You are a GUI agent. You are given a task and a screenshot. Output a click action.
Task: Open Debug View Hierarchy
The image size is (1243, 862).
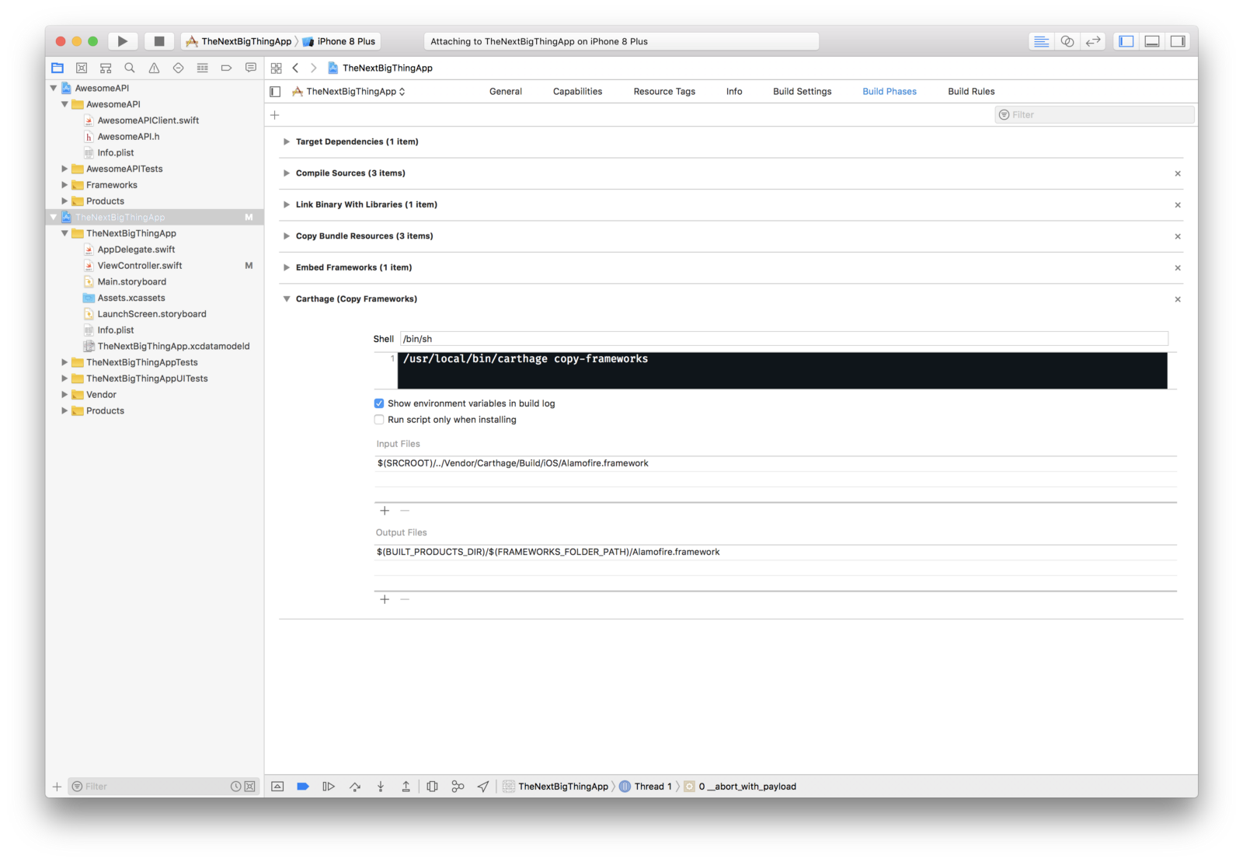point(433,787)
